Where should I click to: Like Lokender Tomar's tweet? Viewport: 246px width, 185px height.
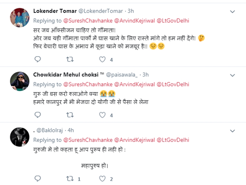(x=102, y=60)
